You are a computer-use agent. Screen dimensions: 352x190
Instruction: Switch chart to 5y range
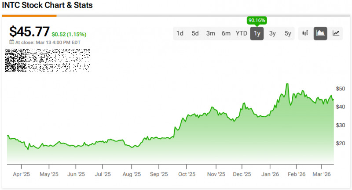[x=287, y=33]
